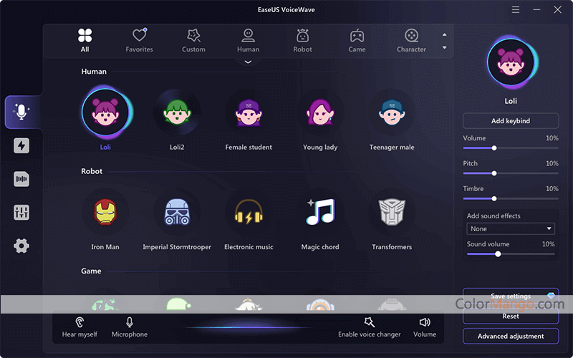Click the Add keybind button
Screen dimensions: 573x358
pyautogui.click(x=510, y=121)
